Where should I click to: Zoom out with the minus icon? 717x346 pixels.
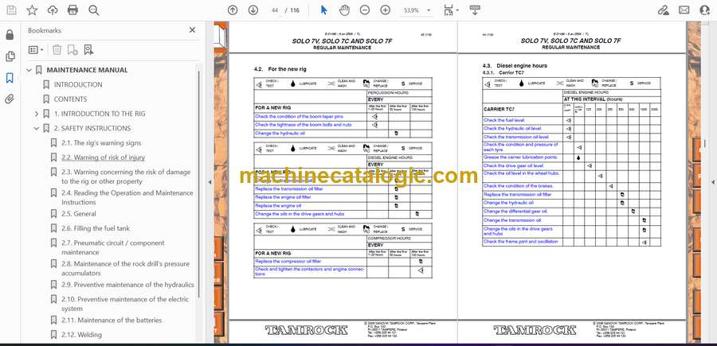click(364, 10)
